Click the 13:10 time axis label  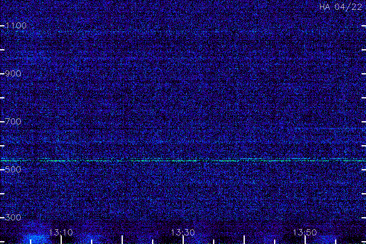pos(61,233)
